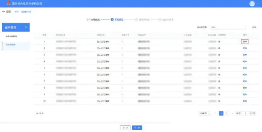Click 配单 in row 10
This screenshot has width=262, height=132.
click(x=245, y=101)
